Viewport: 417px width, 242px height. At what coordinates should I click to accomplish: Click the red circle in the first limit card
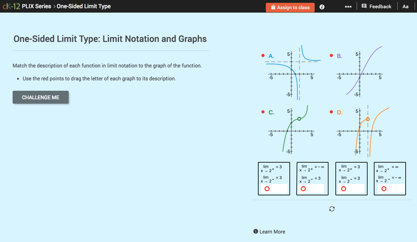[x=267, y=188]
